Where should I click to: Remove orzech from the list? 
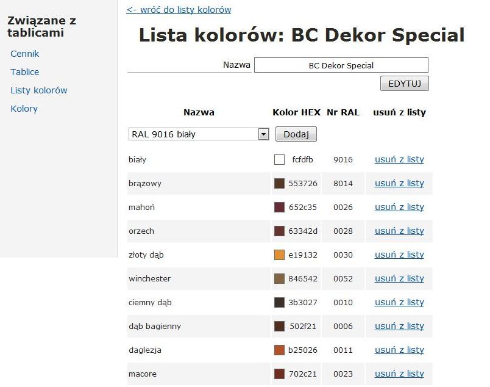tap(399, 231)
